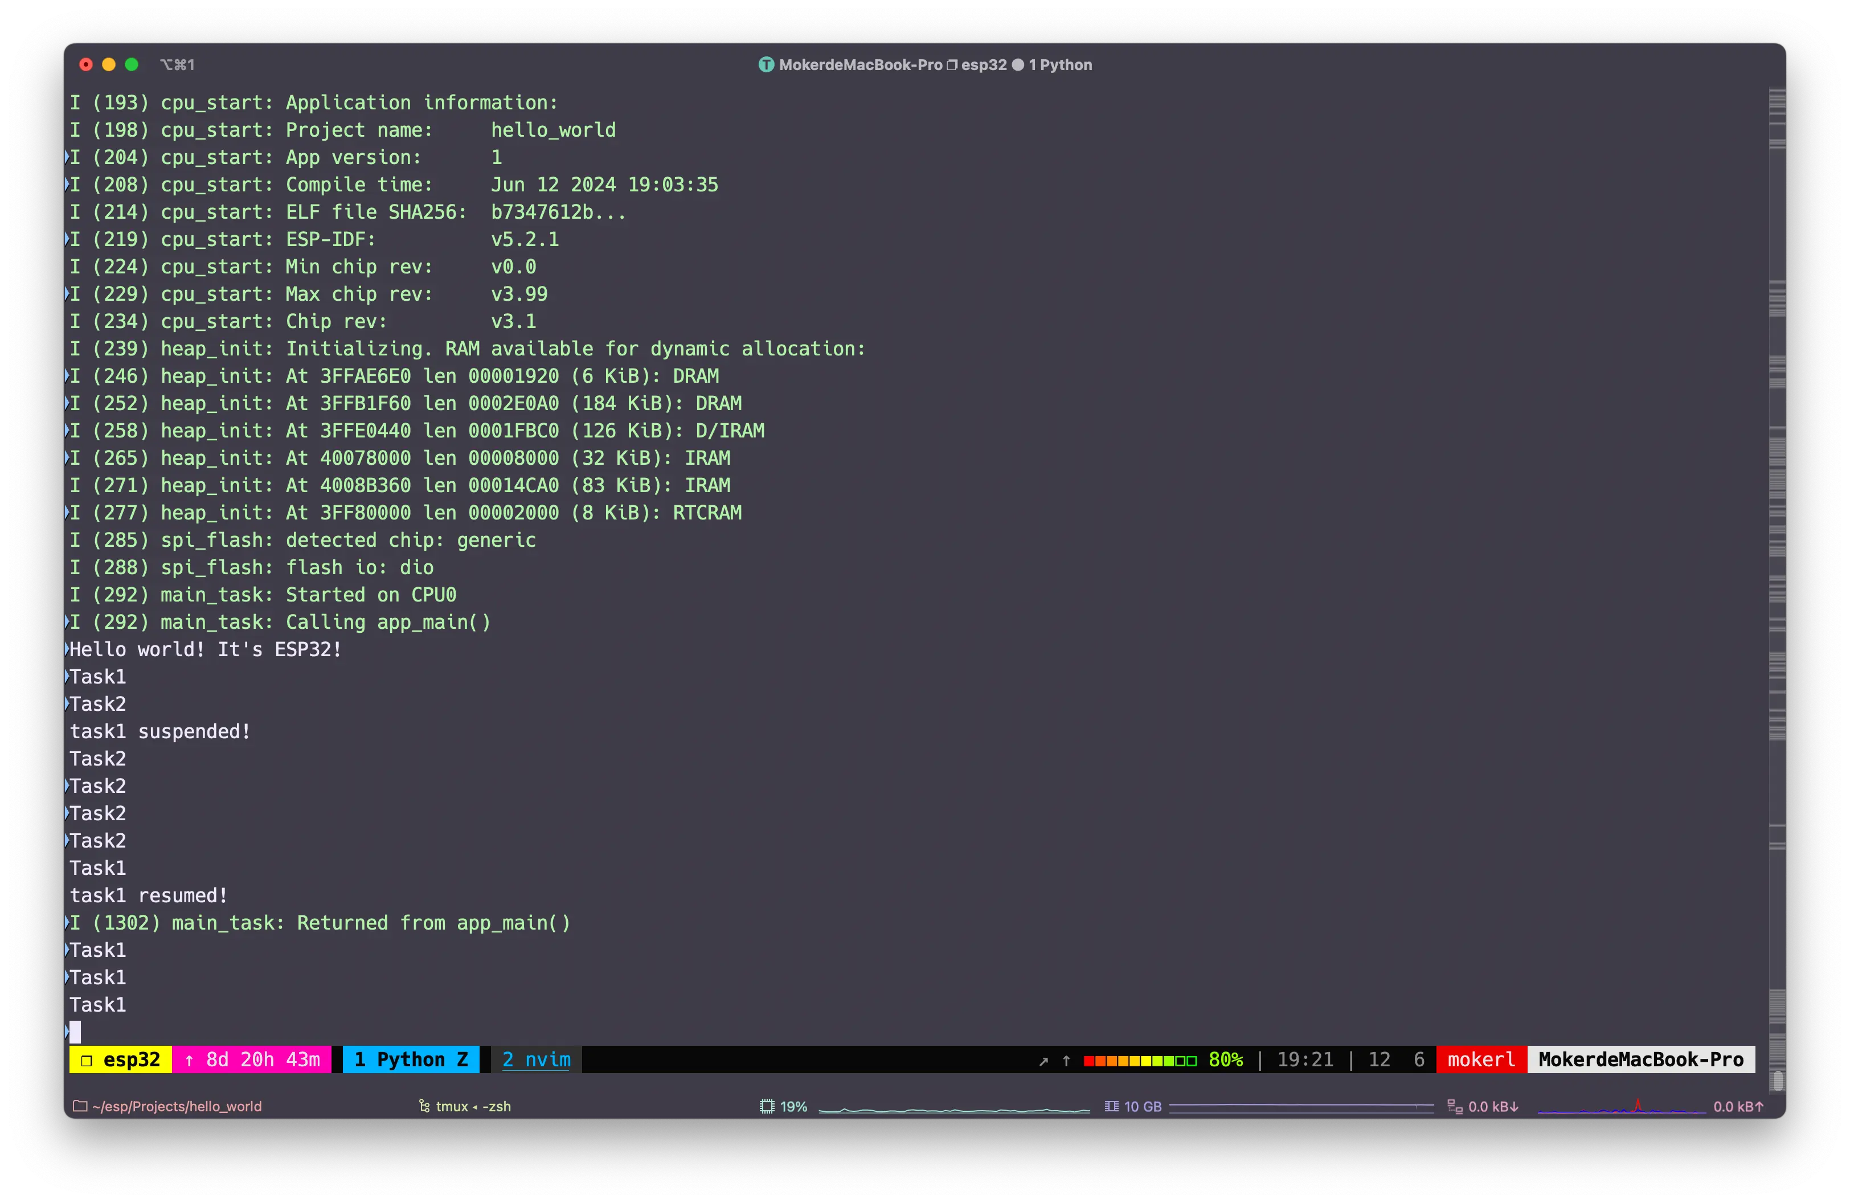The width and height of the screenshot is (1850, 1203).
Task: Switch to tmux window 2 nvim
Action: [x=537, y=1059]
